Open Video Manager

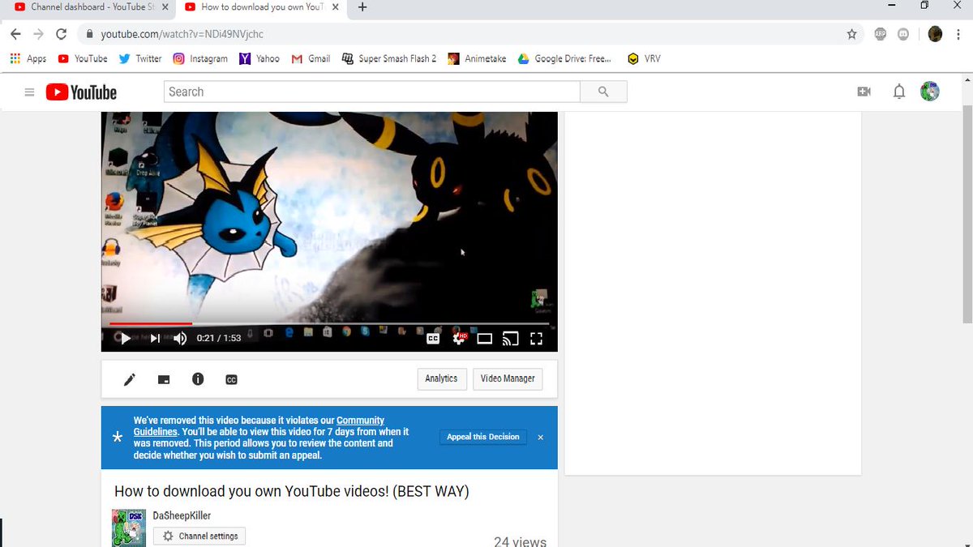508,378
